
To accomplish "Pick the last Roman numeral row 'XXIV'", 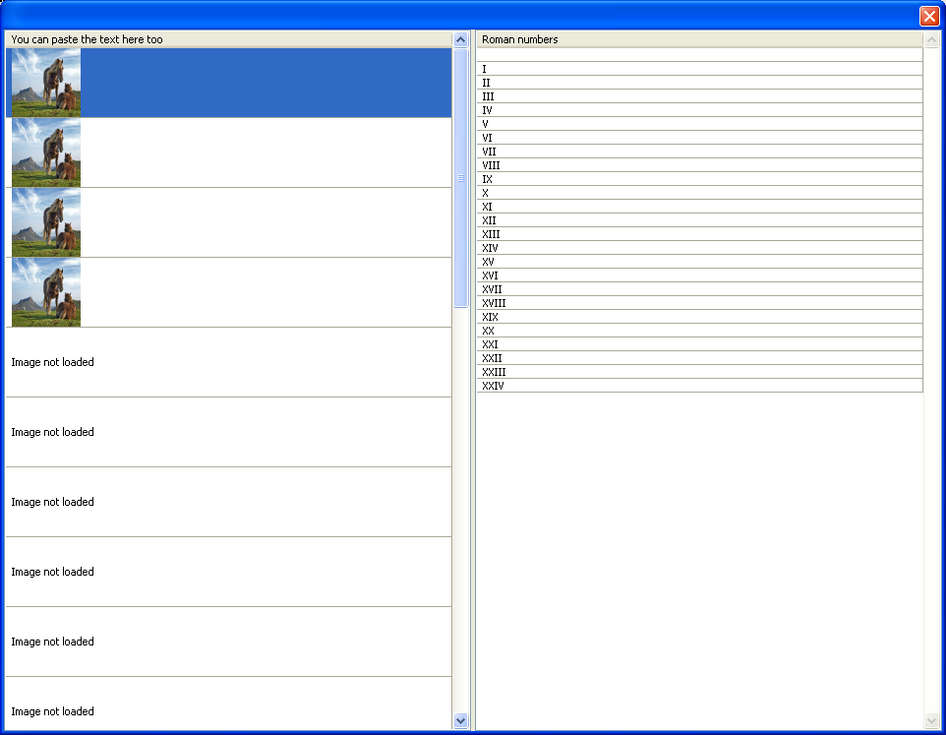I will (699, 386).
